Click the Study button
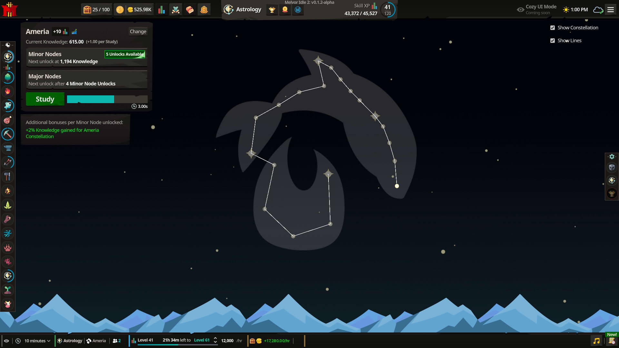Screen dimensions: 619x348 tap(45, 99)
